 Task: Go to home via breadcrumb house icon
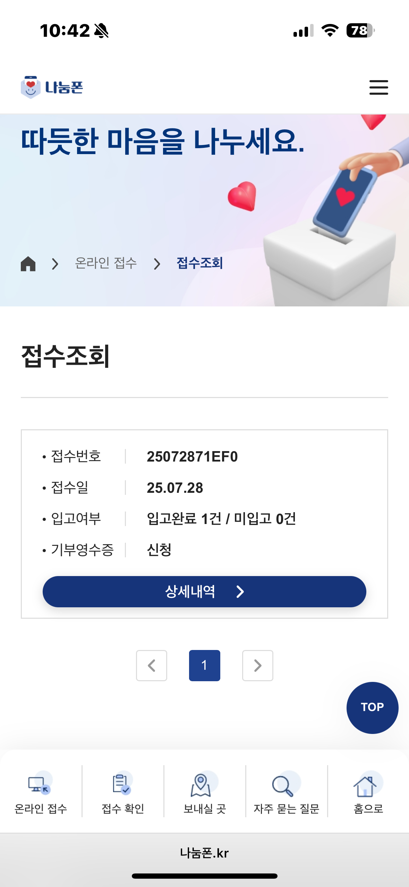[x=28, y=263]
